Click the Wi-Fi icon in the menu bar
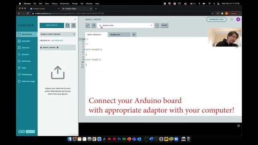Screen dimensions: 258x145 (210, 4)
